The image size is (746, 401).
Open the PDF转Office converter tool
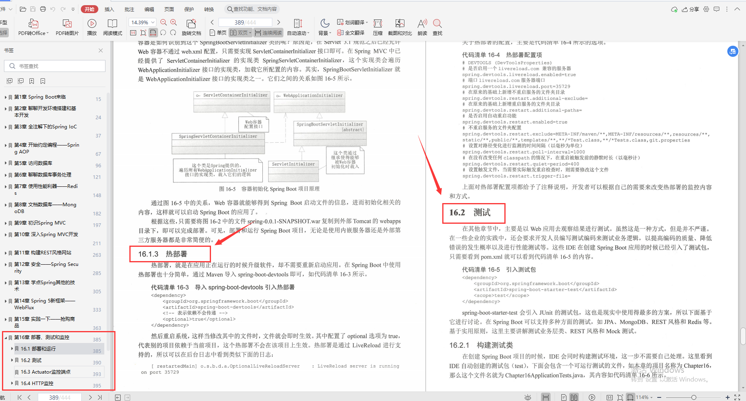[x=33, y=27]
